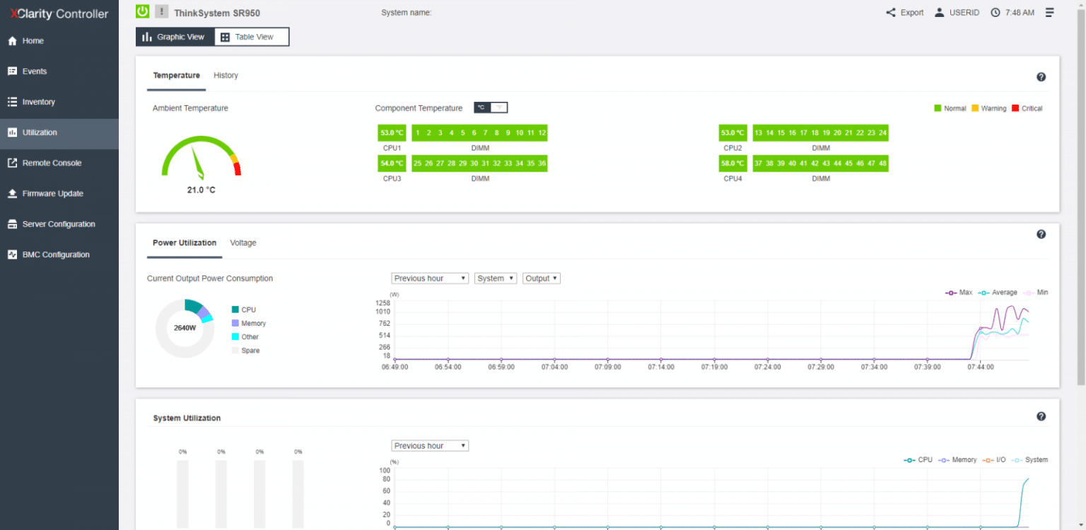Click the Remote Console launch icon
The height and width of the screenshot is (530, 1086).
point(12,163)
